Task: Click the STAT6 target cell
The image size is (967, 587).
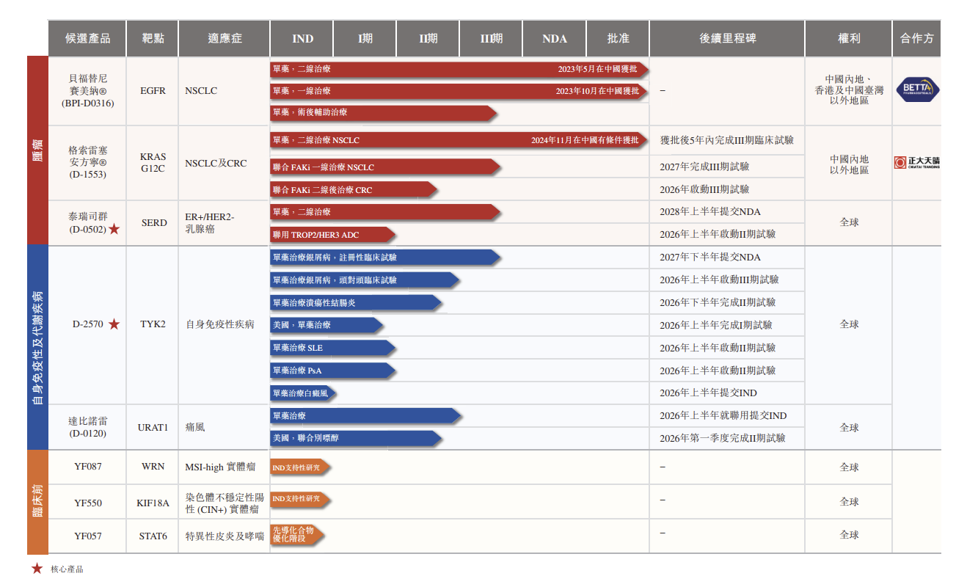Action: pos(153,536)
